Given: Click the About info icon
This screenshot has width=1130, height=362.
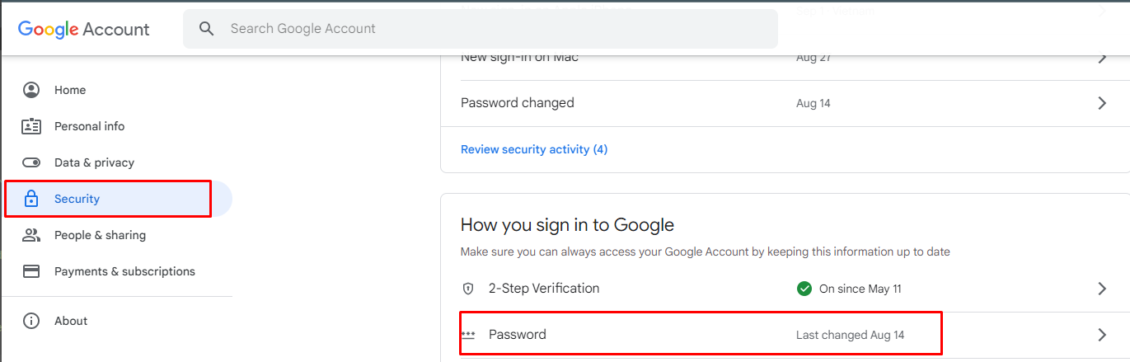Looking at the screenshot, I should (31, 321).
